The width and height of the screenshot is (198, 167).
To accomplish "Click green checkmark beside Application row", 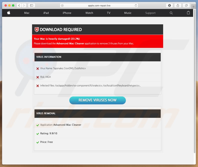I will (38, 125).
